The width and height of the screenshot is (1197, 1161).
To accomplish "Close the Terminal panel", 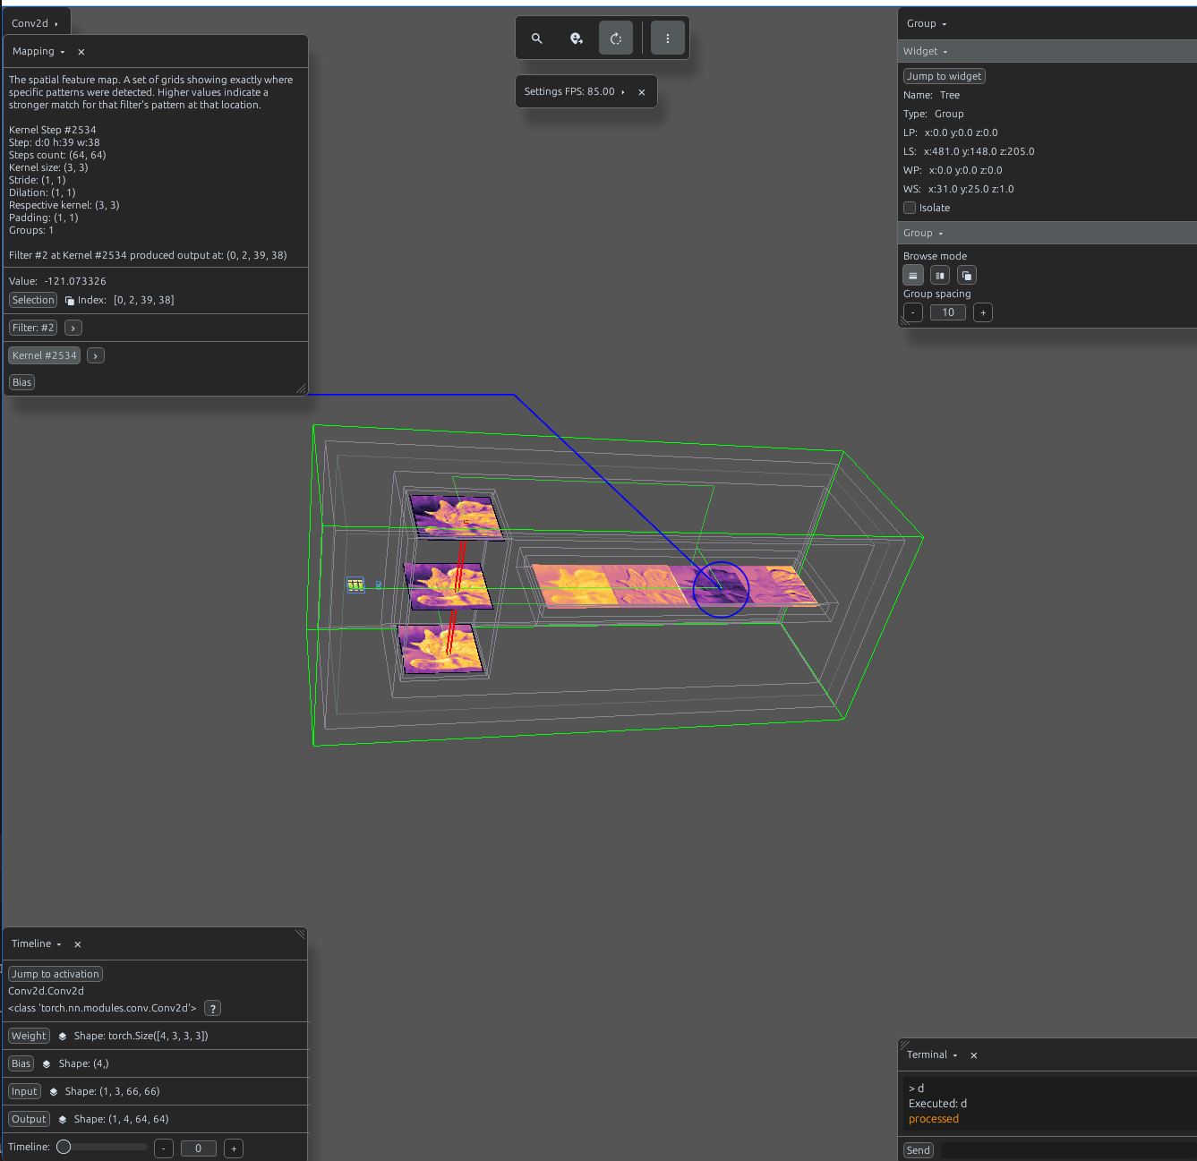I will point(974,1055).
